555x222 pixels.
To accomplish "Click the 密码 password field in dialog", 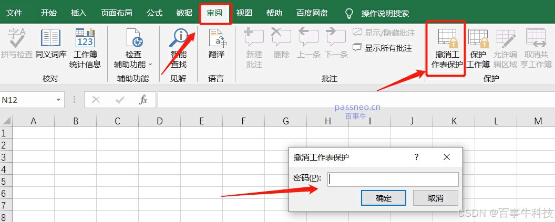I will pyautogui.click(x=393, y=179).
